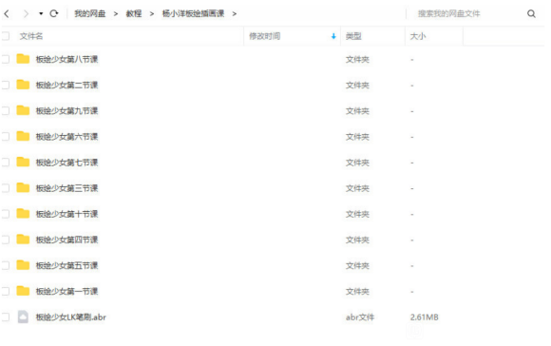
Task: Sort by 修改时间 column header
Action: [x=265, y=36]
